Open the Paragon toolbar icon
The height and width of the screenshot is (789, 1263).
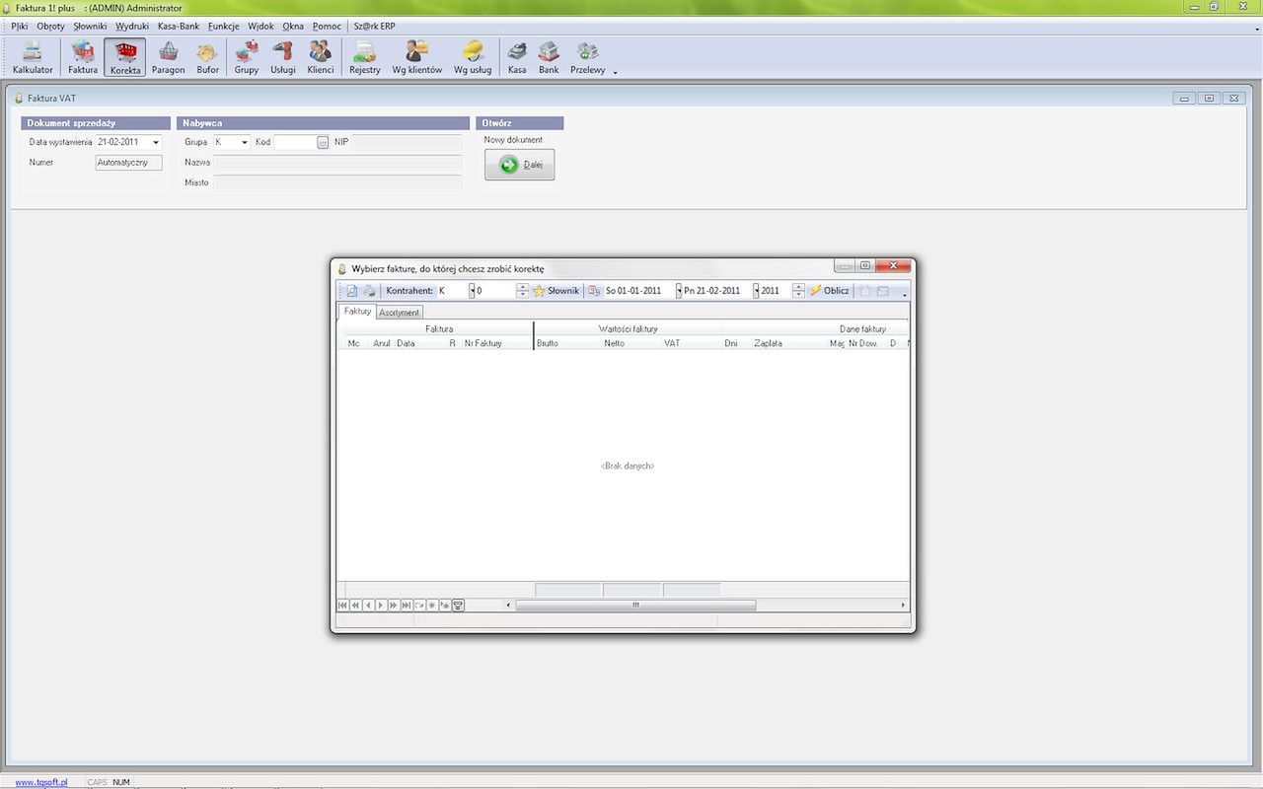[169, 58]
